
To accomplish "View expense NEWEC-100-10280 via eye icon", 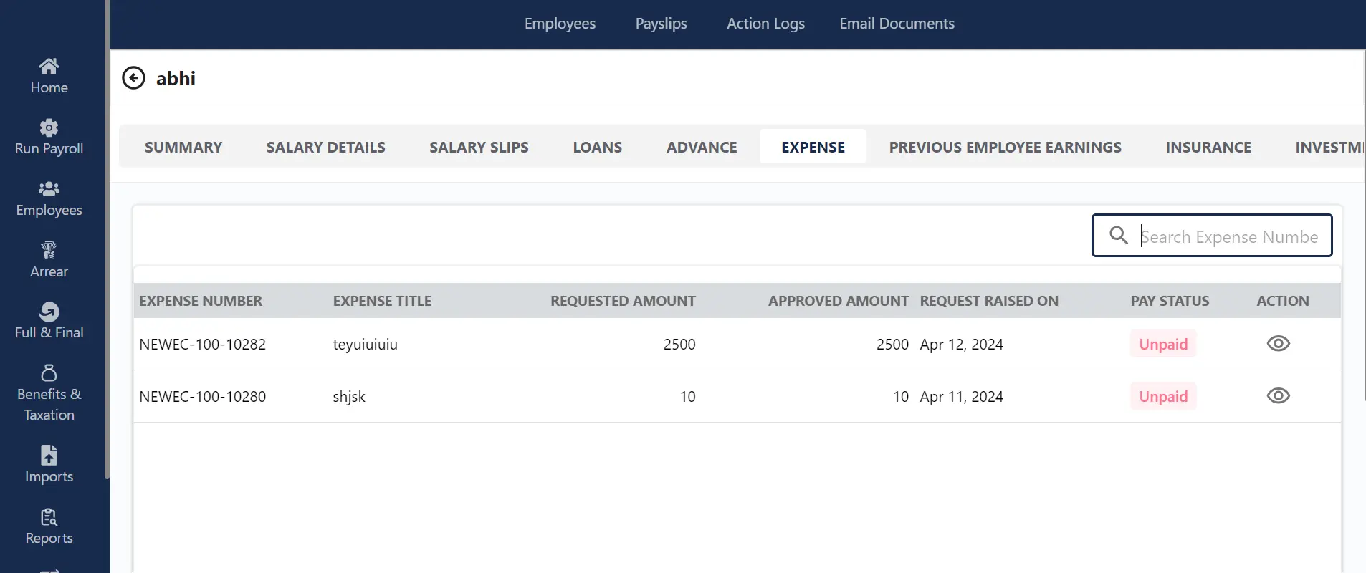I will click(x=1278, y=395).
